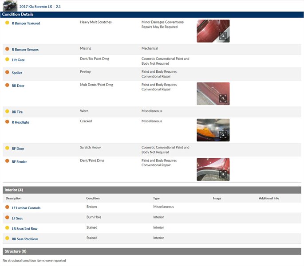Select the RF Door condition item
Viewport: 304px width, 266px height.
click(x=19, y=149)
